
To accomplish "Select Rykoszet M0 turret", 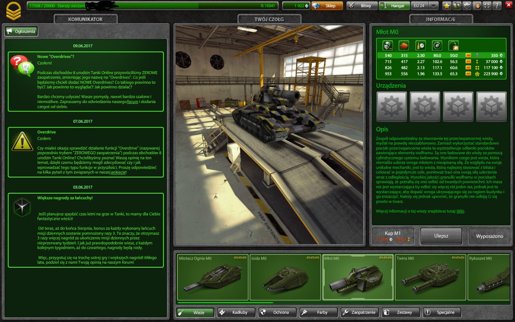I will tap(489, 277).
